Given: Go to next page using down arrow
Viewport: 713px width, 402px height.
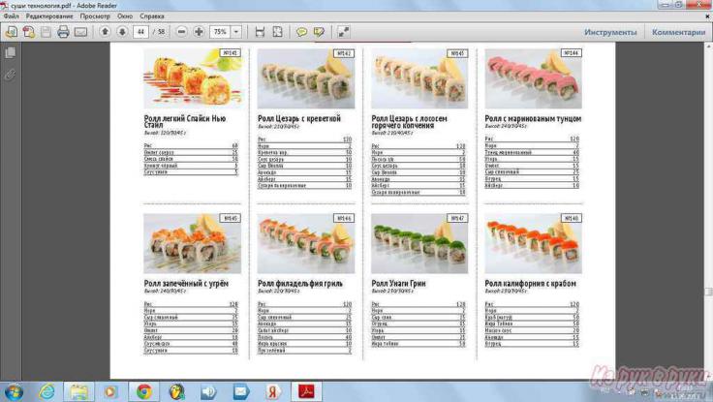Looking at the screenshot, I should [x=121, y=32].
